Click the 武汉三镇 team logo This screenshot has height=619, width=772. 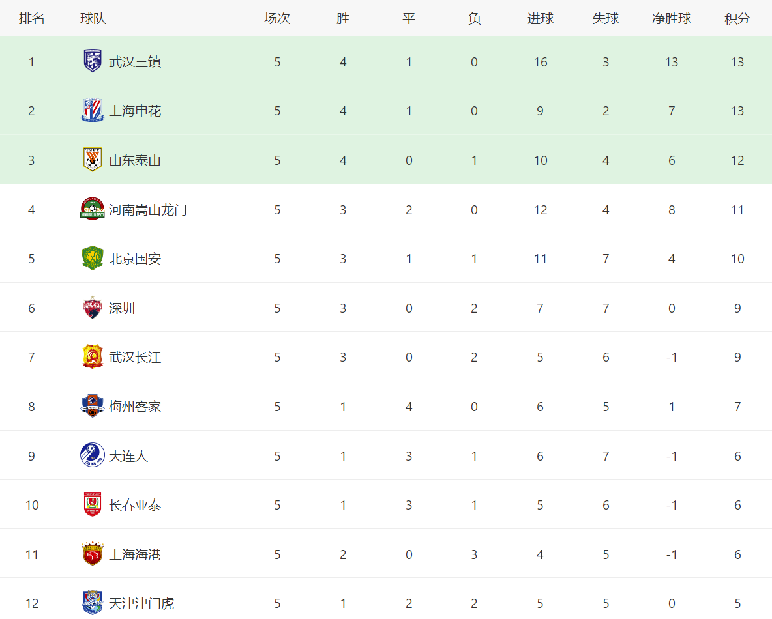92,61
